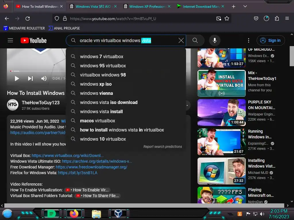This screenshot has height=220, width=294.
Task: Open the YouTube hamburger guide menu
Action: tap(10, 40)
